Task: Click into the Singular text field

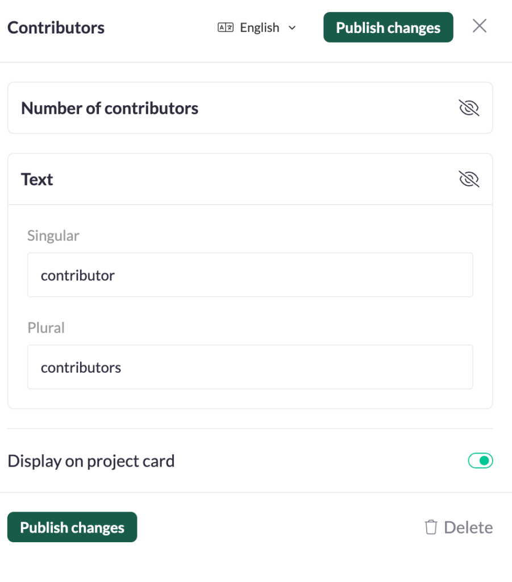Action: 250,275
